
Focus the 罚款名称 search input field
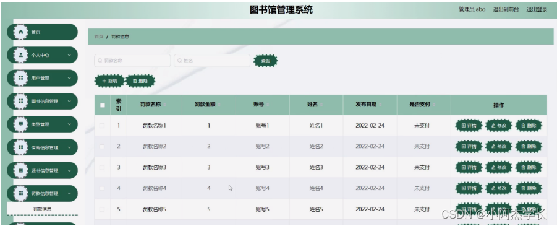(132, 61)
